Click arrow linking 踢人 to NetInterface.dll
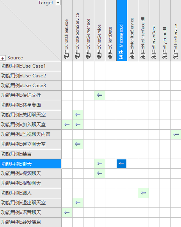Screen dimensions: 181x227 [x=143, y=193]
